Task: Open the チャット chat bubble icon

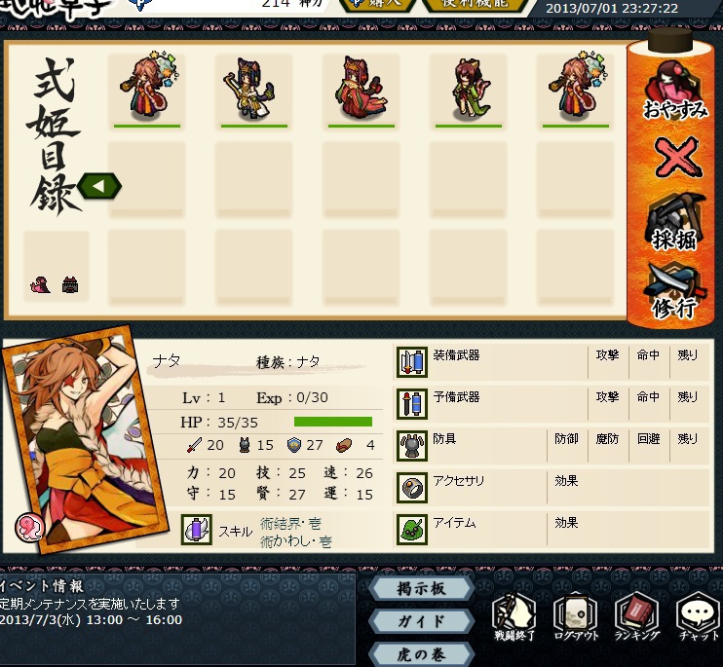Action: click(x=698, y=616)
